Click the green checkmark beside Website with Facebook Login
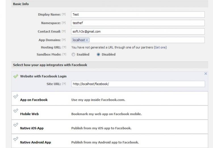This screenshot has height=148, width=213. pyautogui.click(x=16, y=76)
